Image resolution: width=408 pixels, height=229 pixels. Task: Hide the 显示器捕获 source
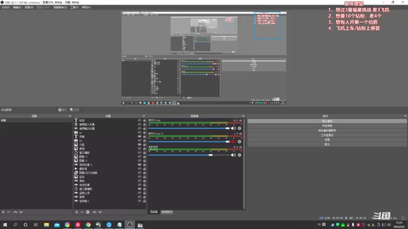click(139, 189)
